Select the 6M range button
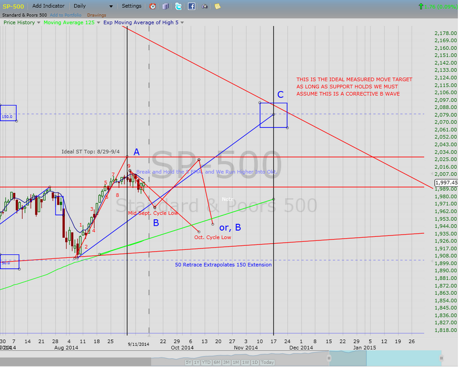This screenshot has width=459, height=367. click(x=216, y=362)
